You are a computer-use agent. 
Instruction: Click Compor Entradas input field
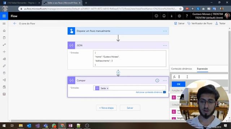(130, 88)
